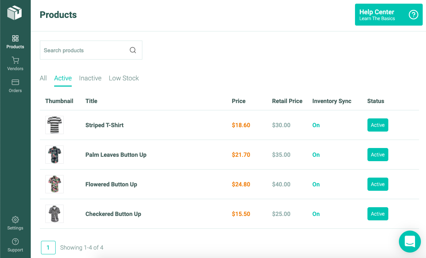Select the All products tab
This screenshot has height=258, width=426.
(43, 78)
